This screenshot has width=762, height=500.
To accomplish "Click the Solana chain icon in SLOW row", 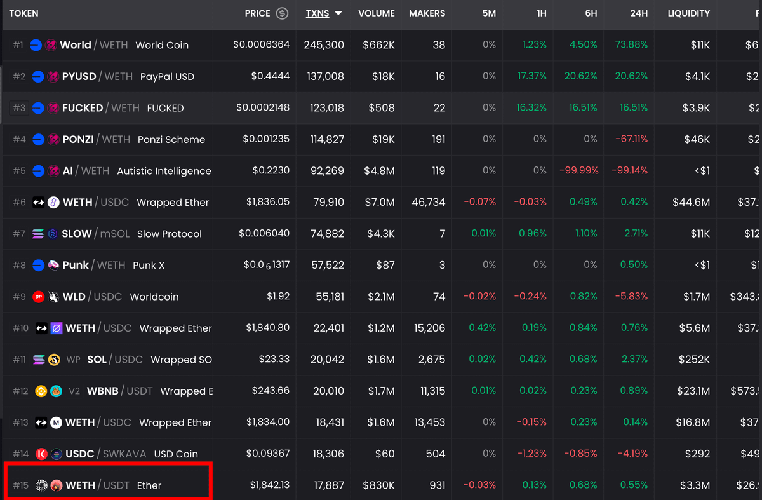I will coord(38,234).
